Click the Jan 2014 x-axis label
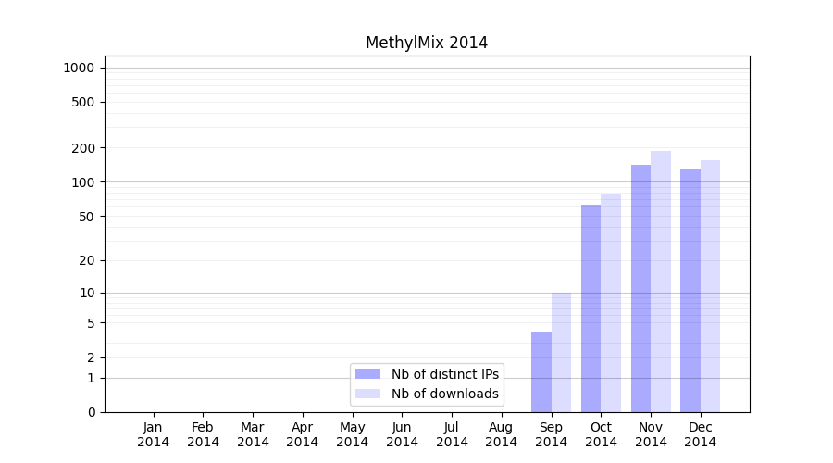 point(154,434)
